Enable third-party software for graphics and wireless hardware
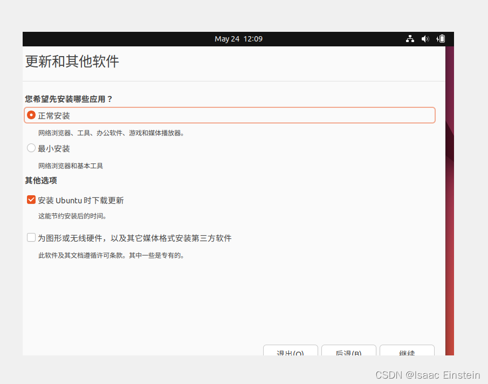Viewport: 488px width, 384px height. point(31,238)
